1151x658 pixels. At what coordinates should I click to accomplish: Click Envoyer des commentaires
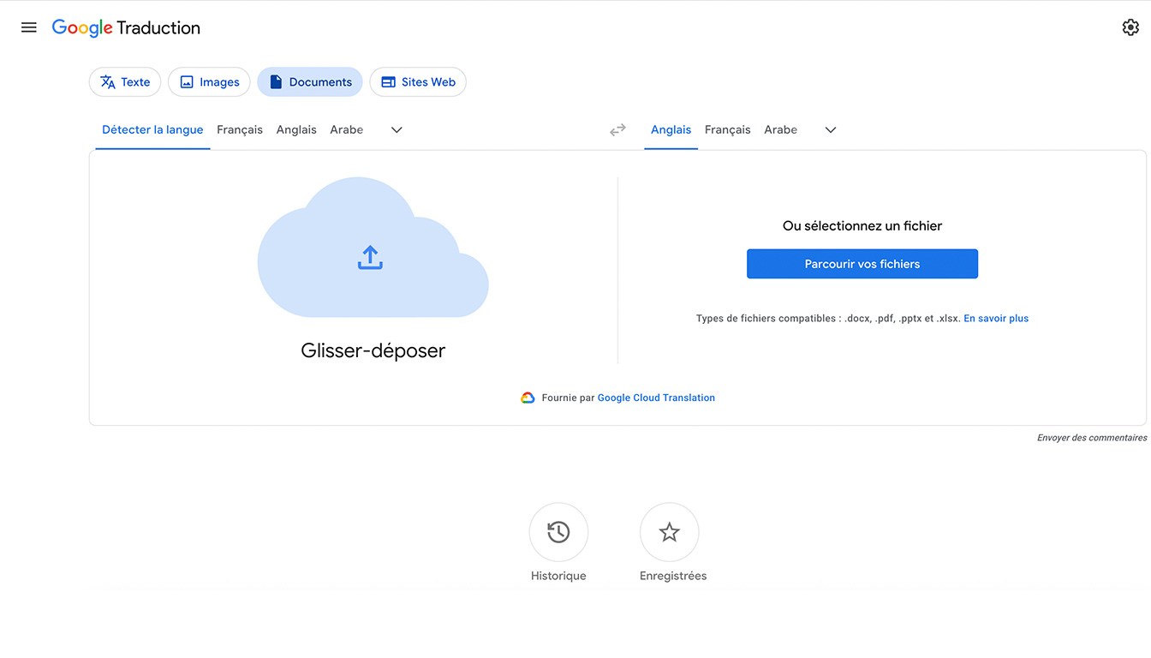click(1092, 438)
